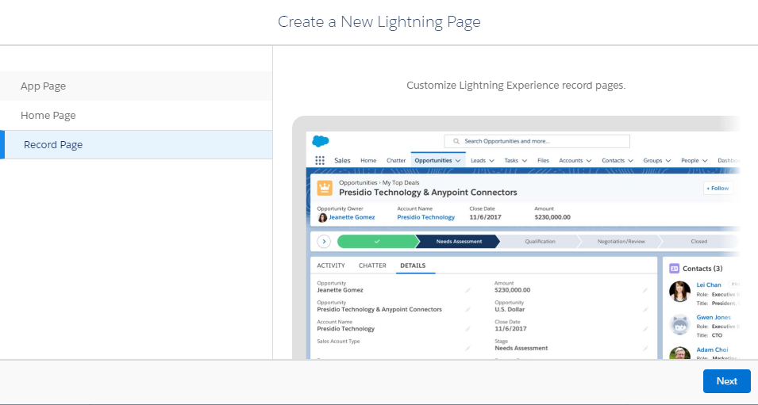
Task: Open the Accounts nav tab
Action: pyautogui.click(x=571, y=160)
